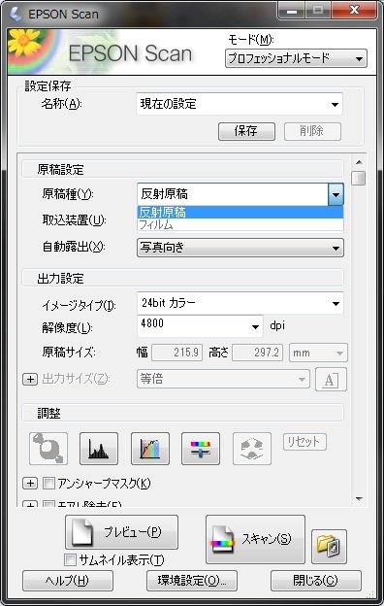This screenshot has width=384, height=606.
Task: Open the 名称 settings dropdown
Action: [x=240, y=104]
